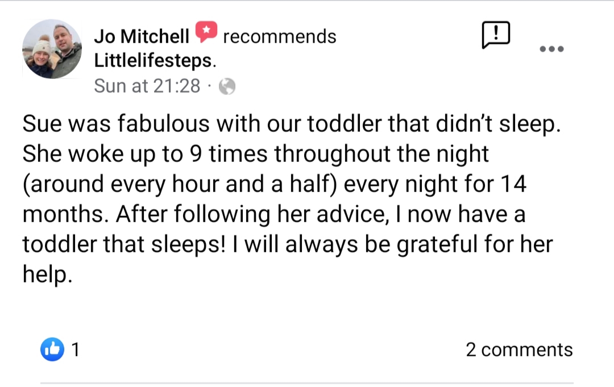The height and width of the screenshot is (387, 614).
Task: Open the three-dot post options menu
Action: 551,49
